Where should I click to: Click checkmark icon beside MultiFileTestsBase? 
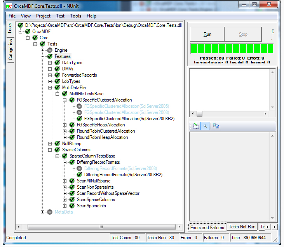pos(64,94)
